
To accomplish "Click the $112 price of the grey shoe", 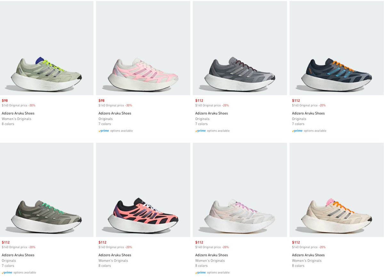I will click(199, 100).
